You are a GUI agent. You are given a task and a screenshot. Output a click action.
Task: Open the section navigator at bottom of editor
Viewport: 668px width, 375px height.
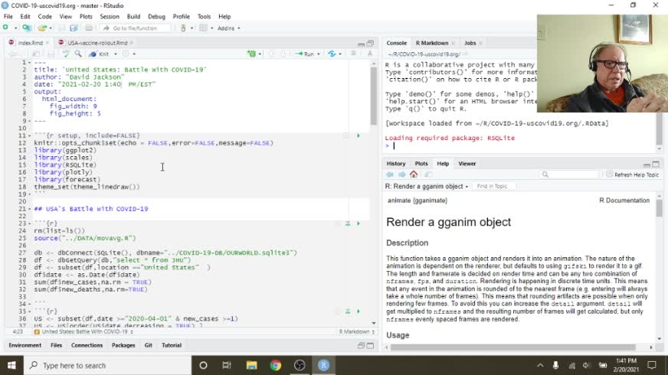(x=84, y=331)
